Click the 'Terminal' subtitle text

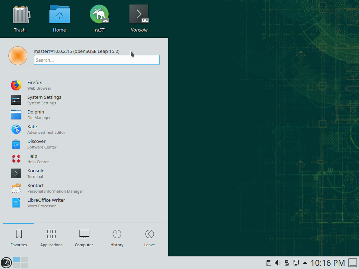tap(35, 177)
